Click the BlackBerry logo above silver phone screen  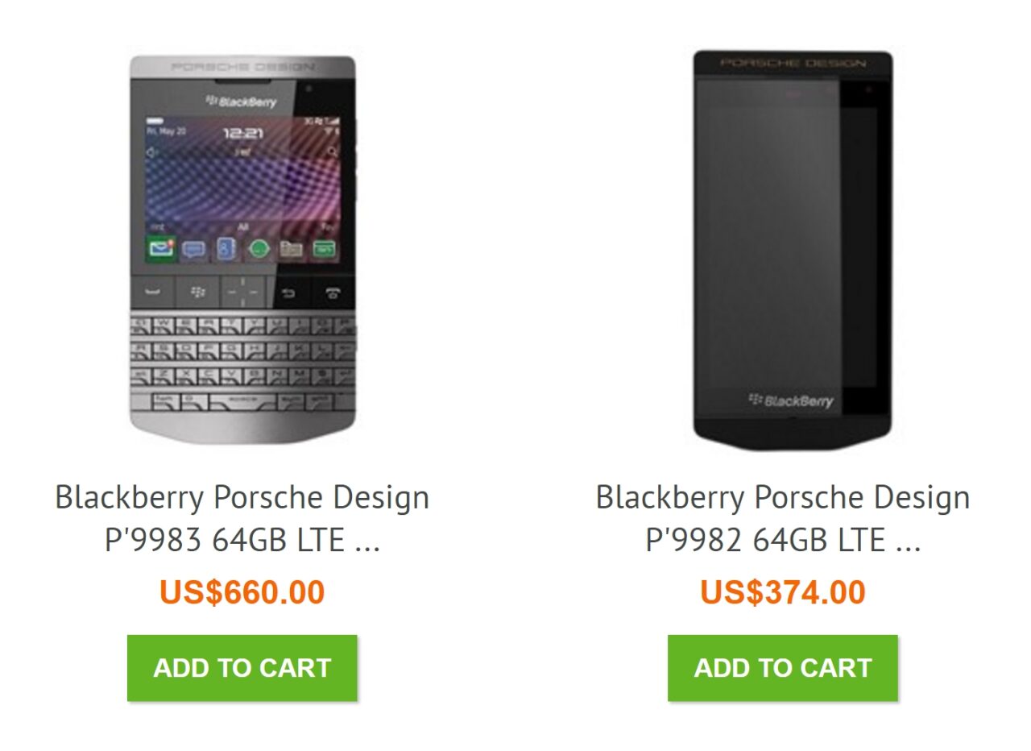[241, 102]
